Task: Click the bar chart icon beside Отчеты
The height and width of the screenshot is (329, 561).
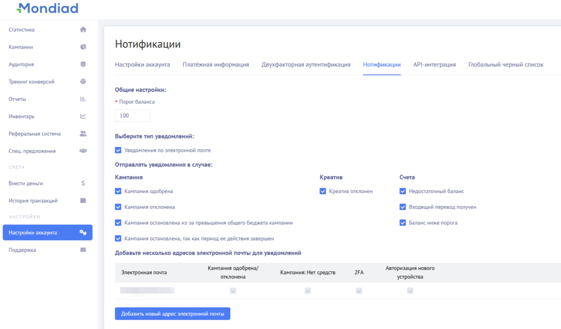Action: coord(83,99)
